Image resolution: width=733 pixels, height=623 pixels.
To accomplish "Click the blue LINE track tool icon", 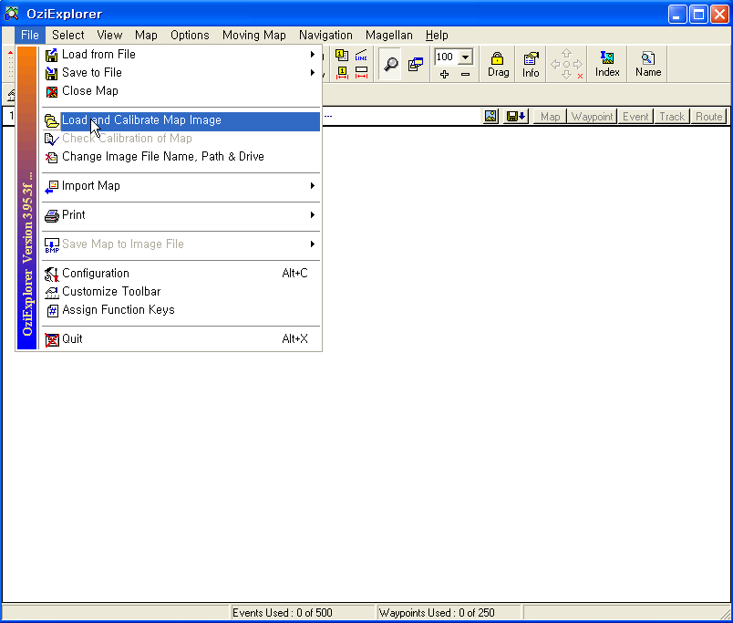I will click(361, 56).
